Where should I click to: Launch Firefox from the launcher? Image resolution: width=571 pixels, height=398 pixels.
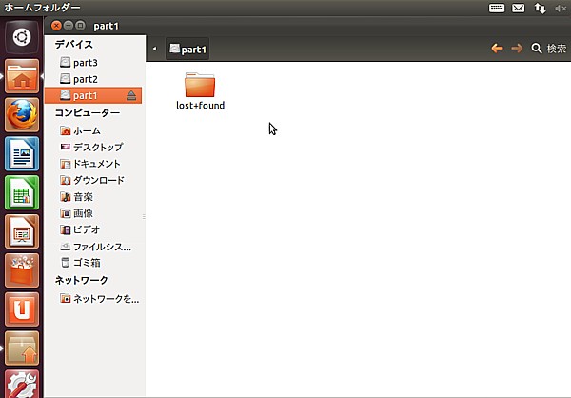[x=22, y=115]
